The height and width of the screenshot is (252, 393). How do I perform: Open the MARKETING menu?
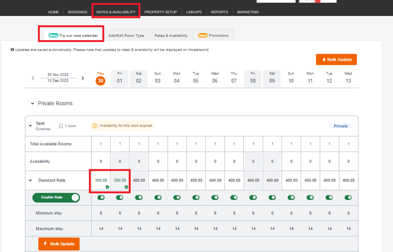click(x=248, y=12)
